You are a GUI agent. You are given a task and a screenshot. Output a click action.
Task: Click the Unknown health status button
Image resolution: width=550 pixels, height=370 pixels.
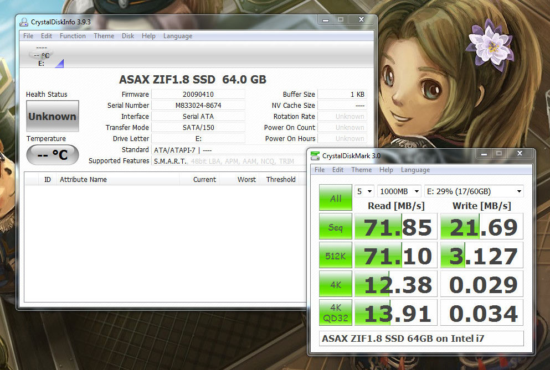[53, 116]
